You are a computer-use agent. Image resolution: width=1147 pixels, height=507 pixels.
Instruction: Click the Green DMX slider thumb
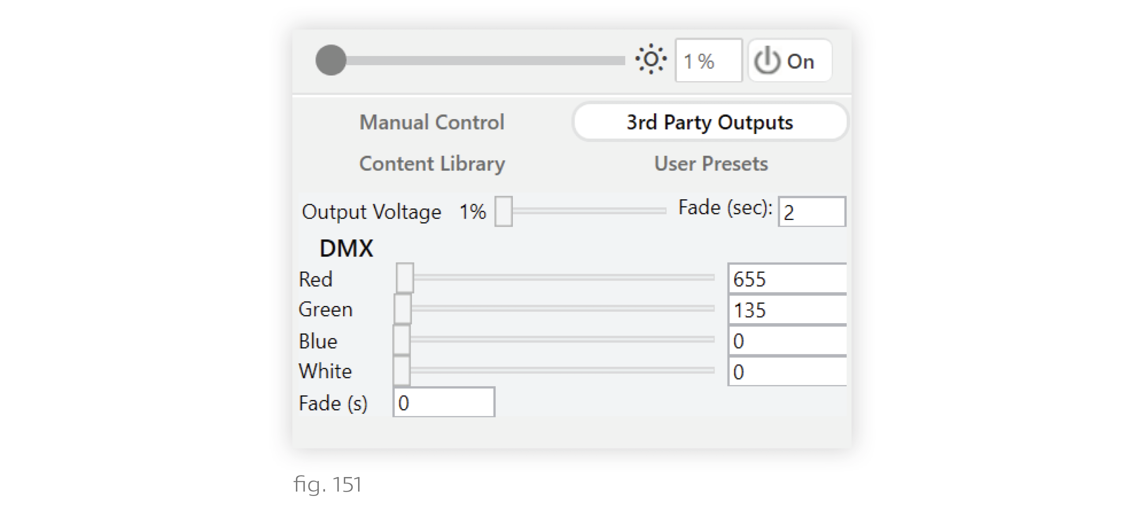pyautogui.click(x=403, y=309)
